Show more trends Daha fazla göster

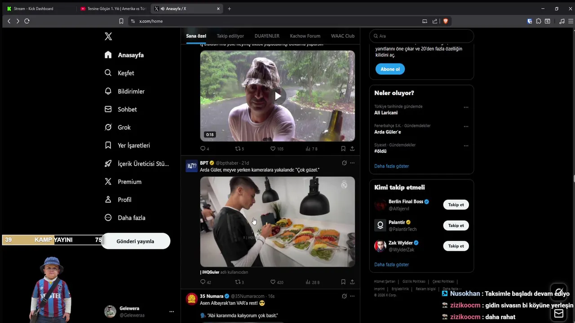(391, 166)
